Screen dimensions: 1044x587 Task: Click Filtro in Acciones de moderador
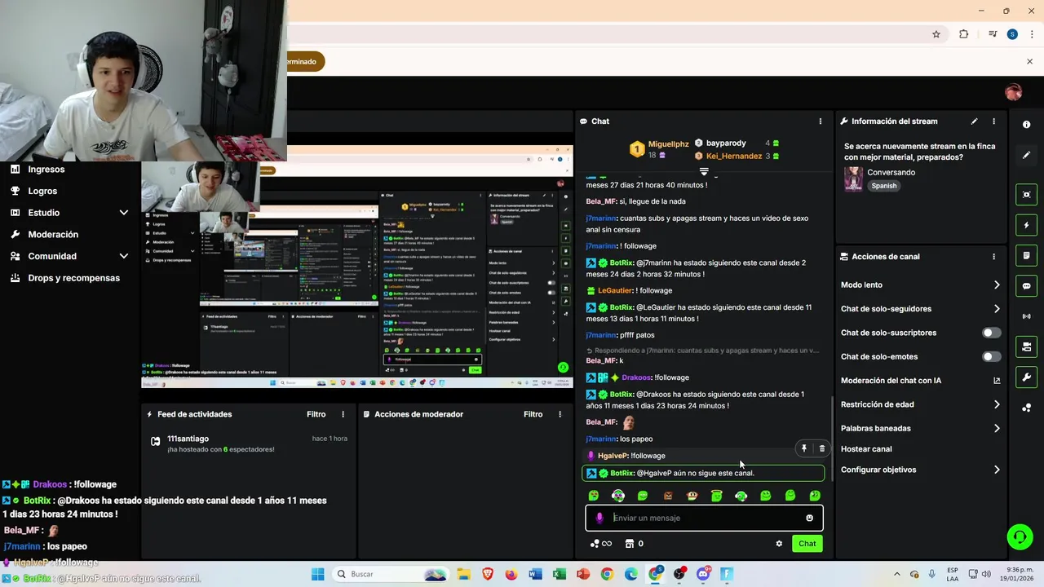pos(533,414)
